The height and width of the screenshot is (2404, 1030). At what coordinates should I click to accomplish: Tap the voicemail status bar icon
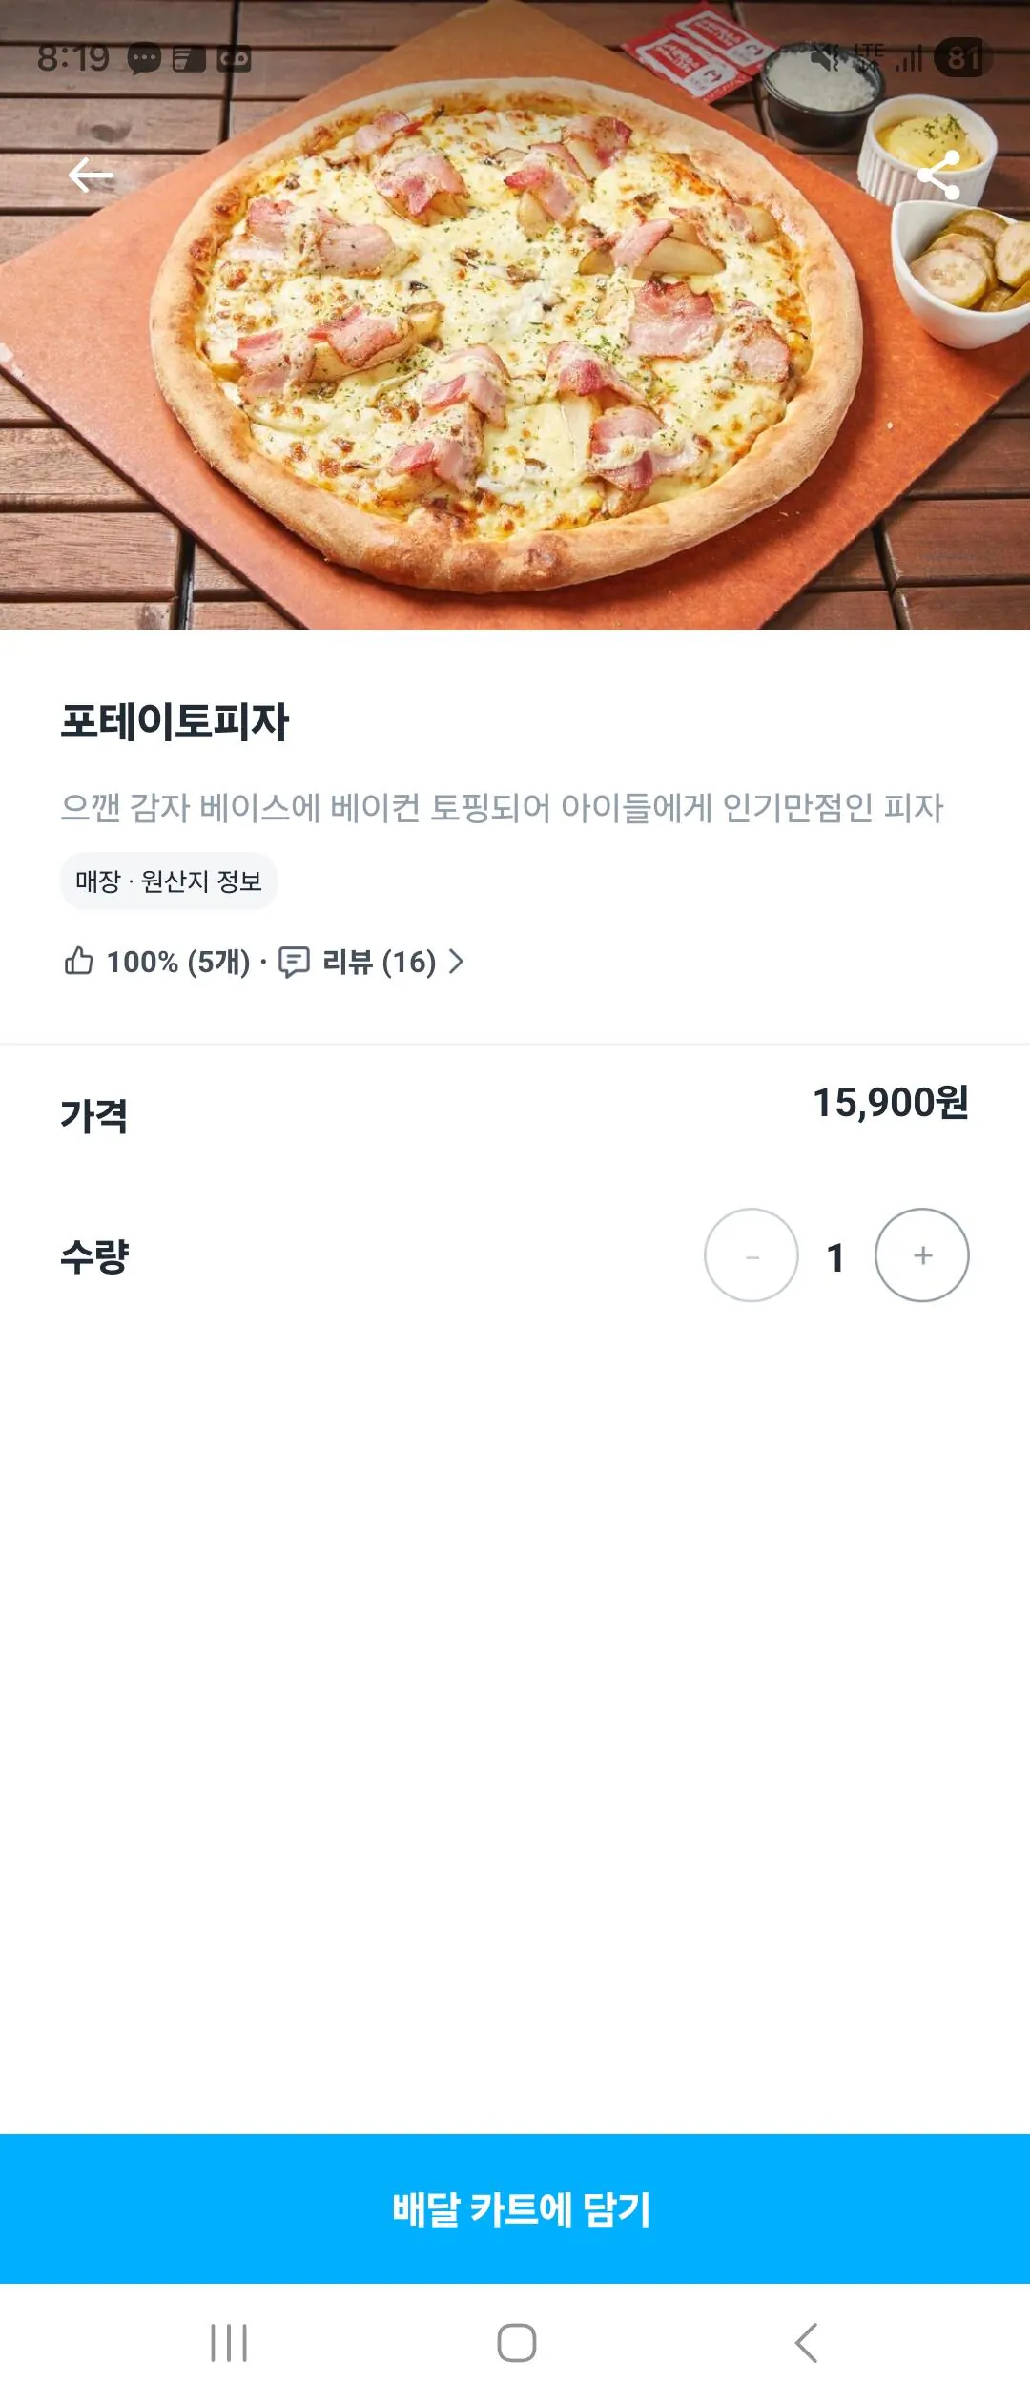click(234, 59)
